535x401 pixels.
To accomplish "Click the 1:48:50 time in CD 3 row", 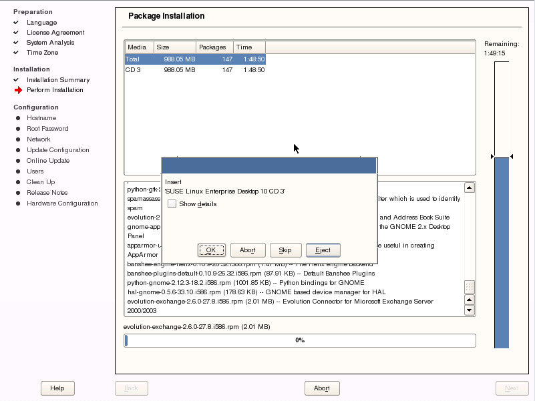I will (254, 69).
